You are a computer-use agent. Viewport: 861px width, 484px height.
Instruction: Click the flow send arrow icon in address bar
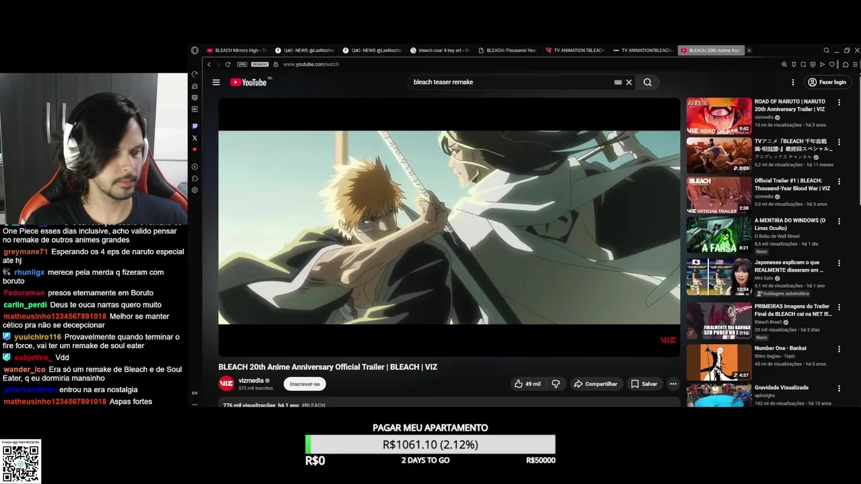822,65
